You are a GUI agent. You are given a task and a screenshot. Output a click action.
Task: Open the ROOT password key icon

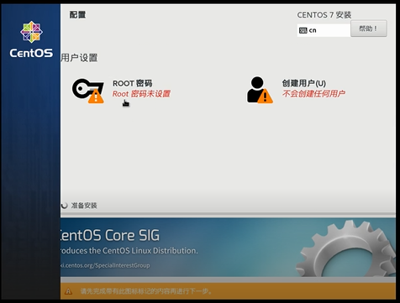[88, 91]
